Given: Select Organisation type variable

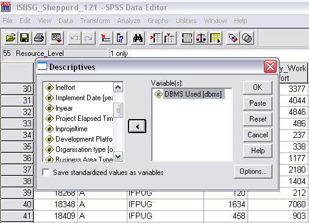Looking at the screenshot, I should tap(79, 149).
